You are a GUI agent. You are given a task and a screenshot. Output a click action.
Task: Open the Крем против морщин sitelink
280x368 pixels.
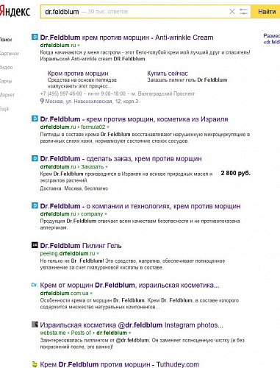pyautogui.click(x=78, y=74)
